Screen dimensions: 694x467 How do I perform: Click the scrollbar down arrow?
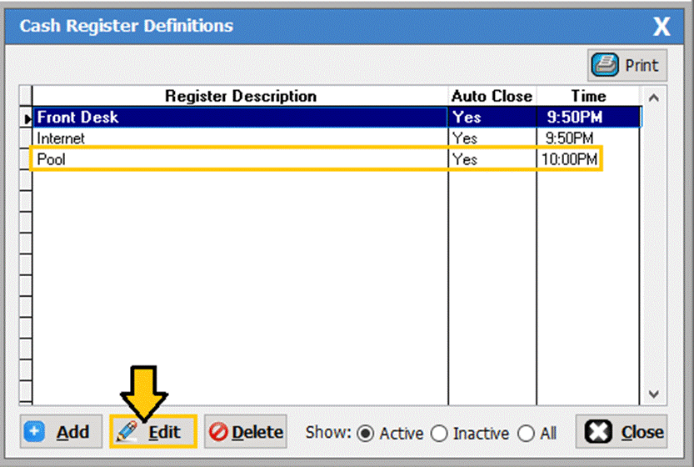click(x=653, y=394)
